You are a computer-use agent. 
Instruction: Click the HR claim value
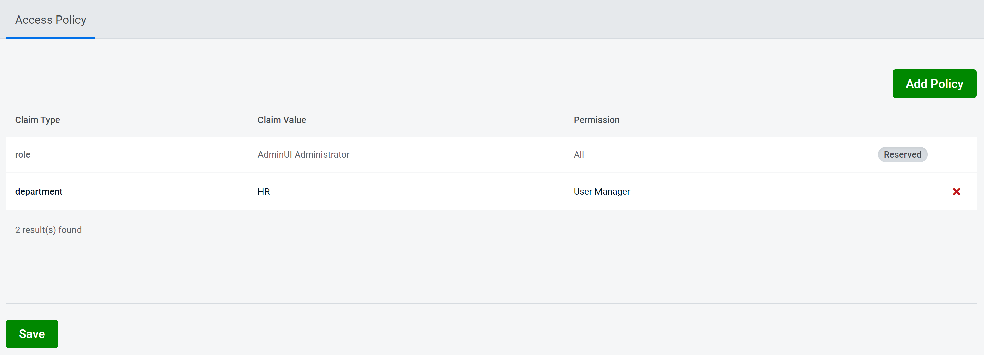(x=264, y=192)
